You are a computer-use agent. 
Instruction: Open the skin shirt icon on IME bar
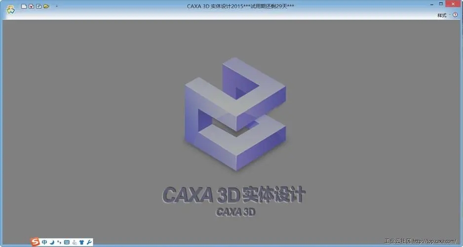[x=82, y=242]
